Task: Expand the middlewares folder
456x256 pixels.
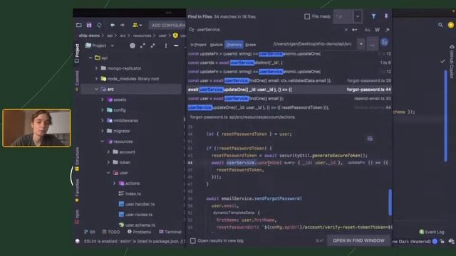Action: 102,120
